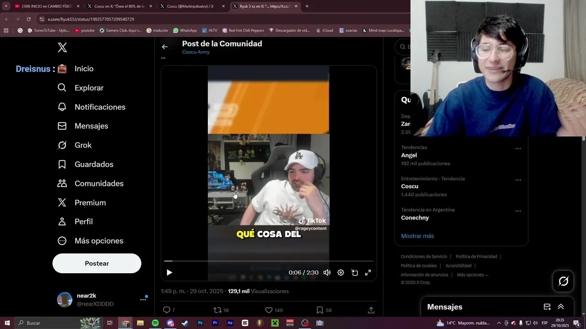Open Comunidades from the sidebar
This screenshot has height=329, width=586.
pyautogui.click(x=90, y=184)
